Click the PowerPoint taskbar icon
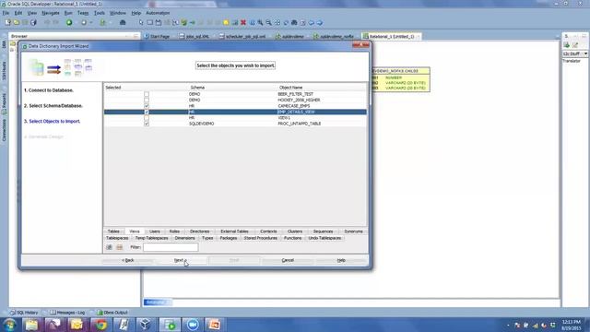 coord(214,325)
